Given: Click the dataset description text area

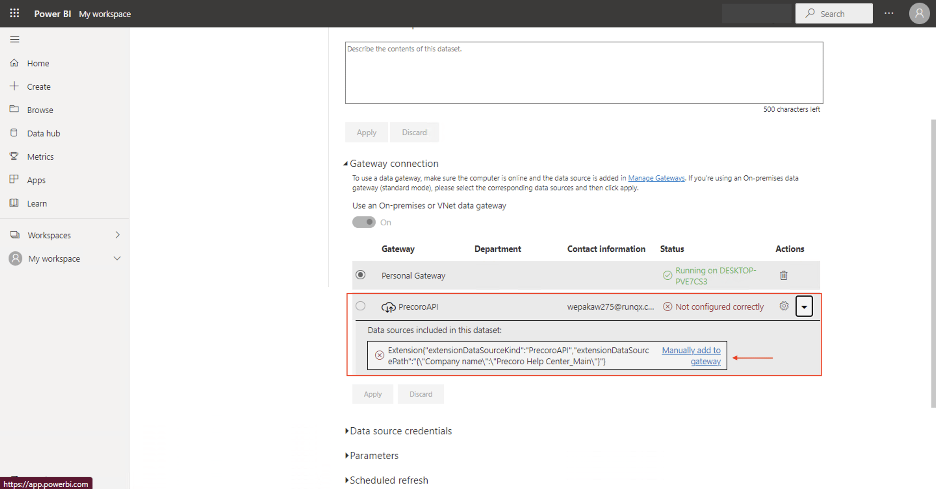Looking at the screenshot, I should (584, 73).
